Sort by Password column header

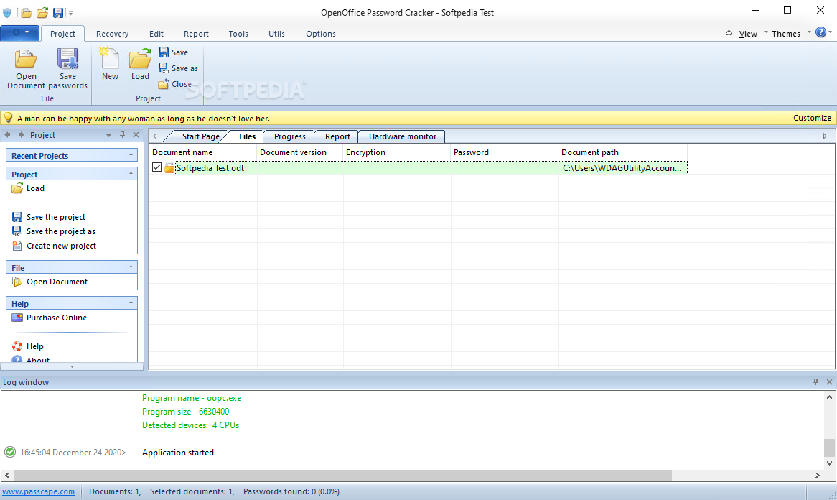[x=505, y=152]
